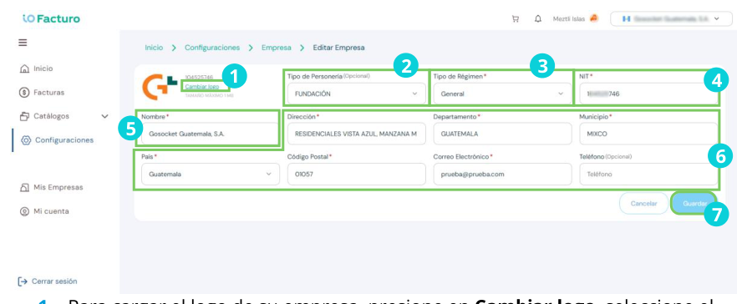The image size is (747, 304).
Task: Click the Cerrar sesión exit icon
Action: pyautogui.click(x=22, y=281)
